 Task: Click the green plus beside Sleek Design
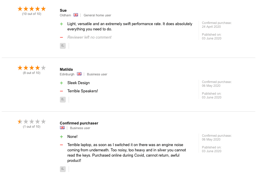pyautogui.click(x=61, y=83)
